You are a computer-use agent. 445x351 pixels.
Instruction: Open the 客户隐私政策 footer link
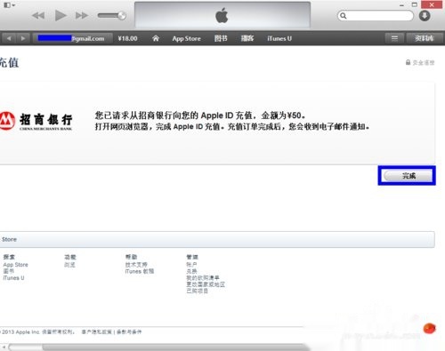click(97, 332)
